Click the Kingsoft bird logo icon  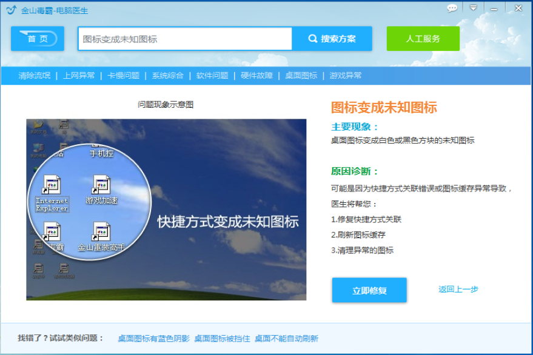(11, 10)
